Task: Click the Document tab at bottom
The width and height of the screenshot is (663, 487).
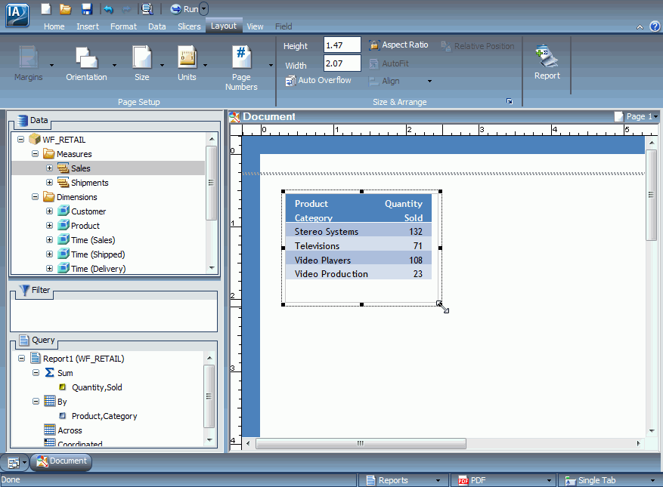Action: [x=62, y=461]
